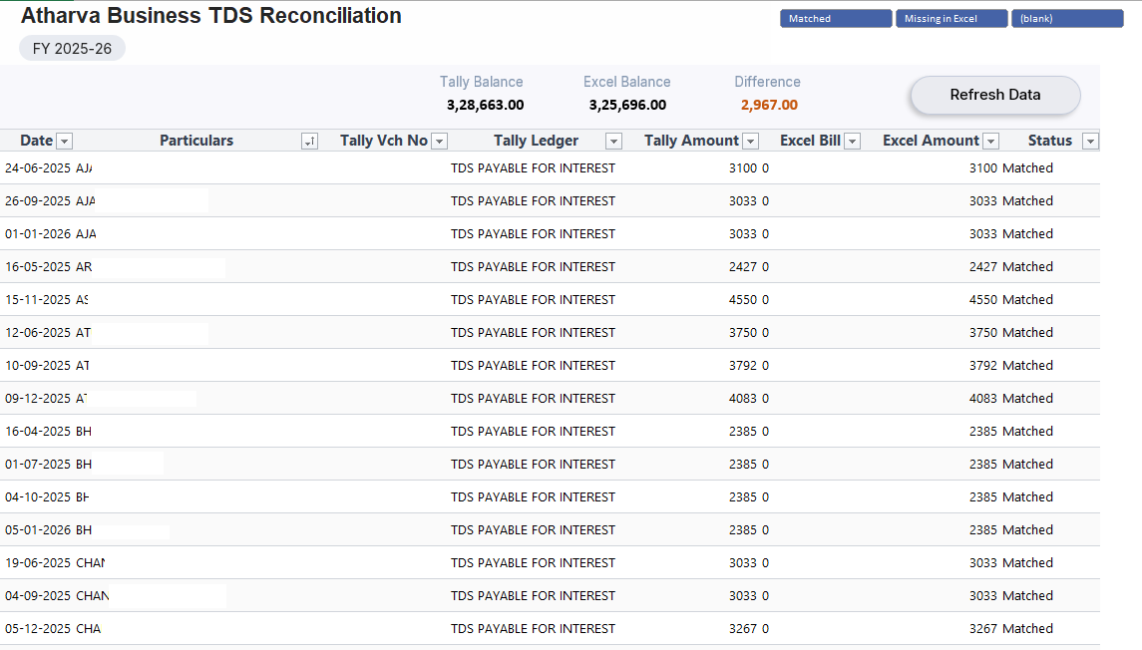Open the Status column filter arrow
Viewport: 1142px width, 650px height.
pos(1090,142)
